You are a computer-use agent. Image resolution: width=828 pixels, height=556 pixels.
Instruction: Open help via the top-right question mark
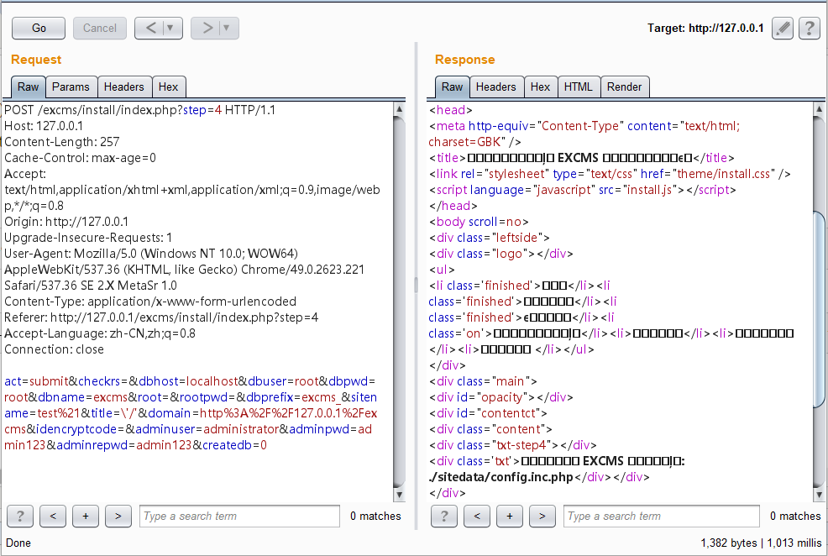pyautogui.click(x=810, y=28)
